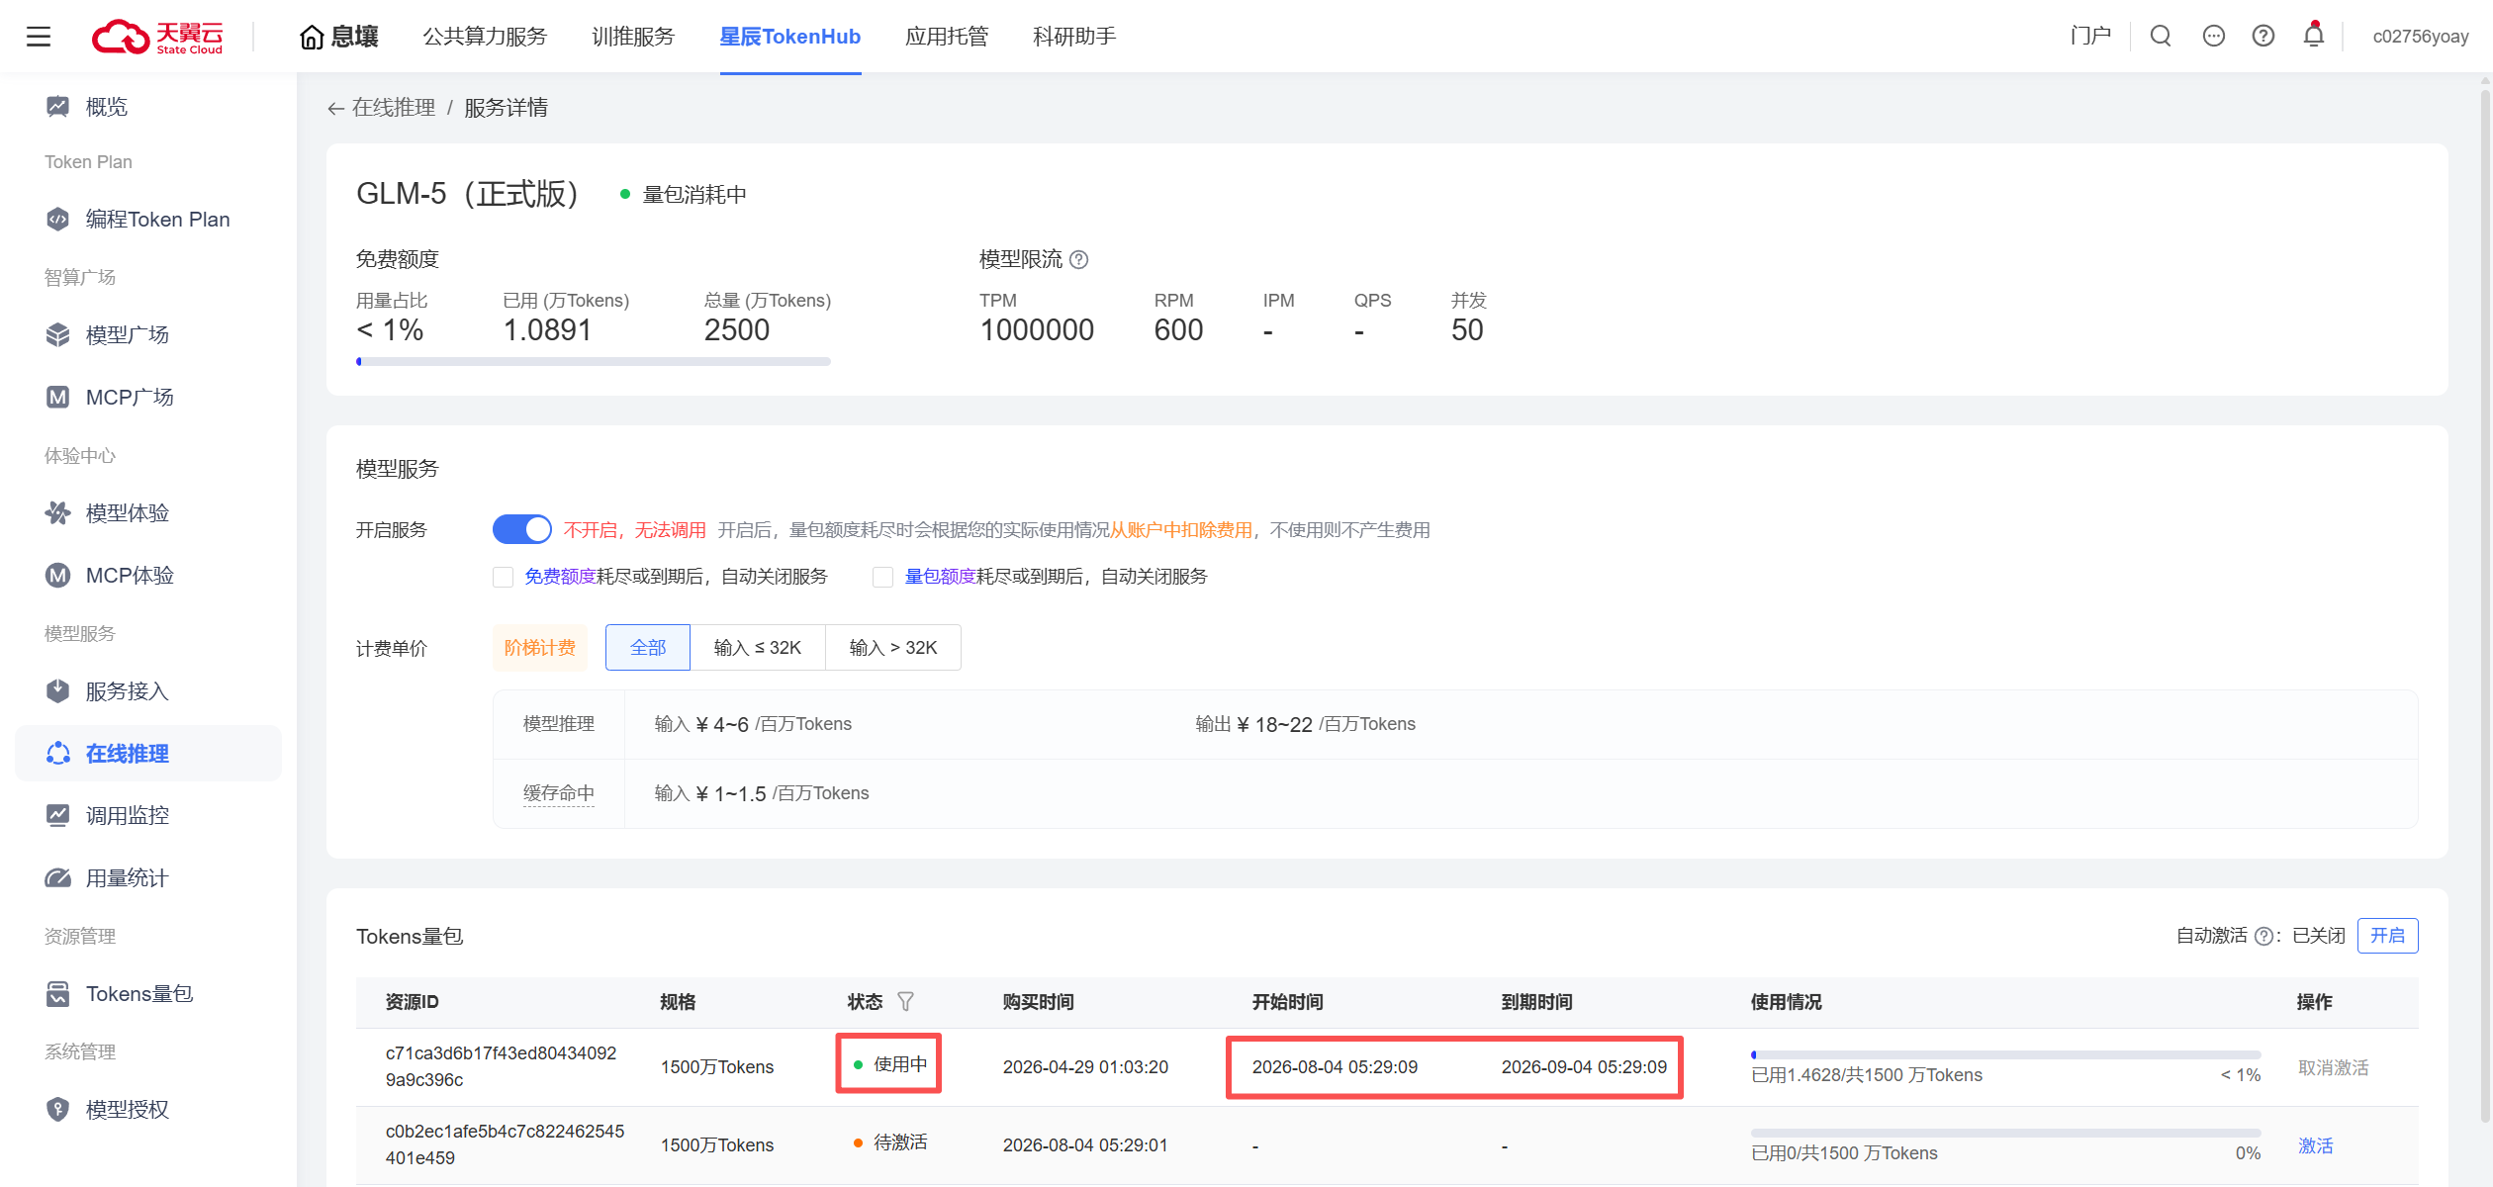Select the 星辰TokenHub top tab
This screenshot has width=2493, height=1187.
click(x=789, y=37)
